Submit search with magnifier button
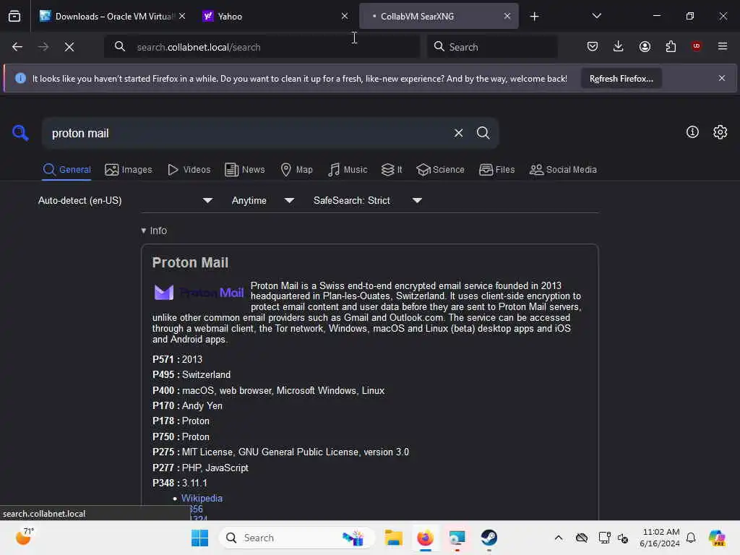This screenshot has width=740, height=555. click(x=483, y=133)
